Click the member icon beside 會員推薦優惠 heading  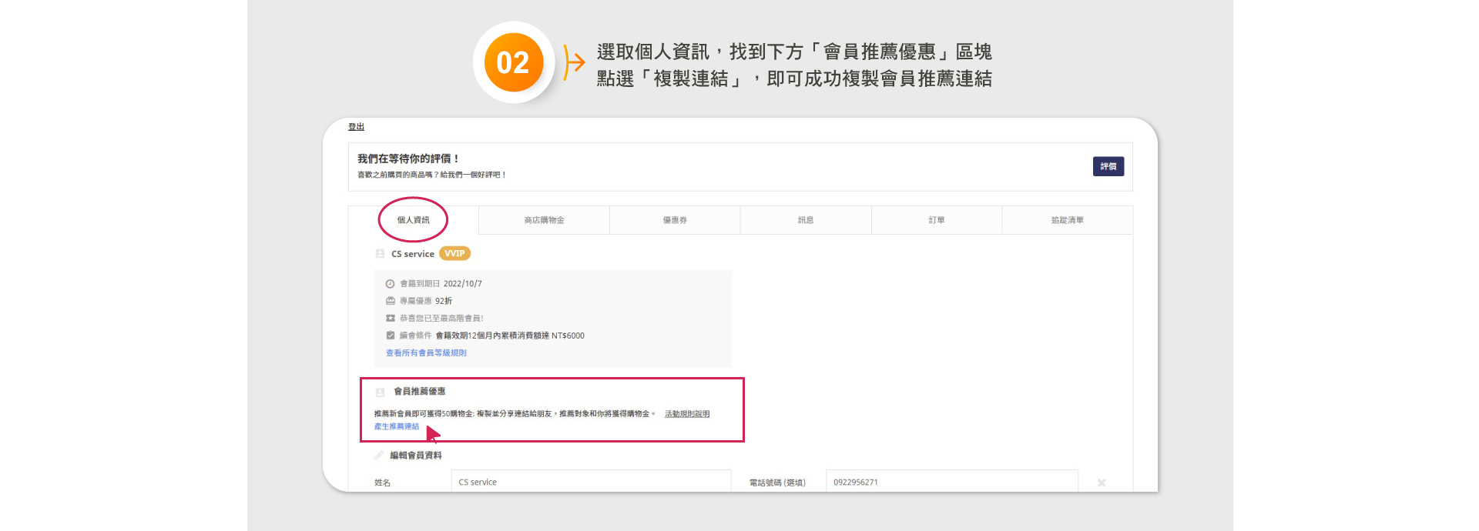(380, 392)
